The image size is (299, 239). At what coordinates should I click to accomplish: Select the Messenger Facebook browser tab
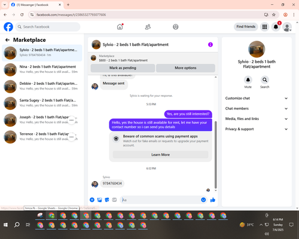click(36, 5)
